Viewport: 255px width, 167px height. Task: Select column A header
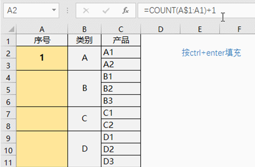[x=42, y=29]
